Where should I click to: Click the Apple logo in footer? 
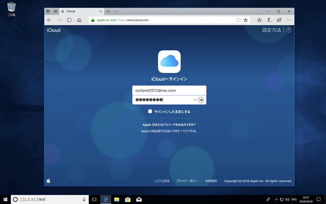tap(49, 181)
